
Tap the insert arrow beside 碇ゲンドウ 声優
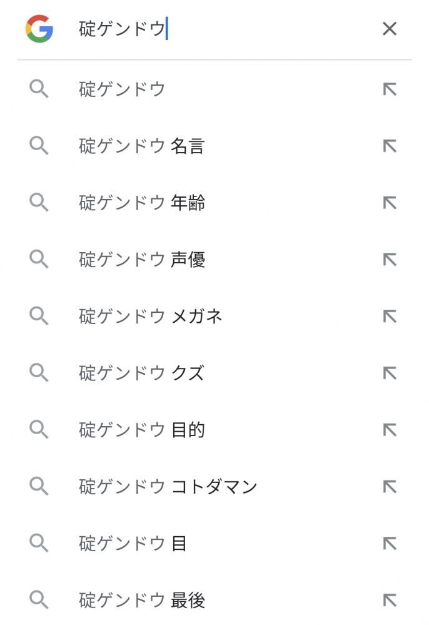pyautogui.click(x=390, y=260)
